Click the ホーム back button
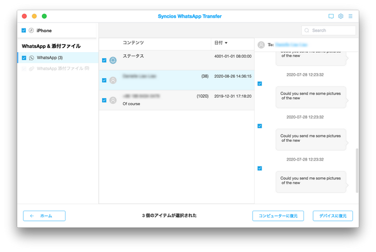Image resolution: width=376 pixels, height=252 pixels. [44, 215]
